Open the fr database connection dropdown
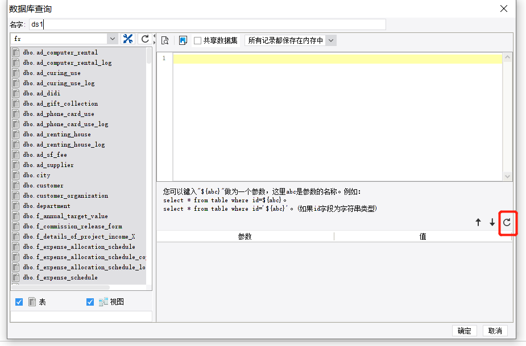Image resolution: width=526 pixels, height=346 pixels. (113, 39)
